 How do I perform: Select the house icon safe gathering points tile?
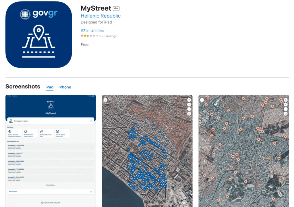[30, 133]
